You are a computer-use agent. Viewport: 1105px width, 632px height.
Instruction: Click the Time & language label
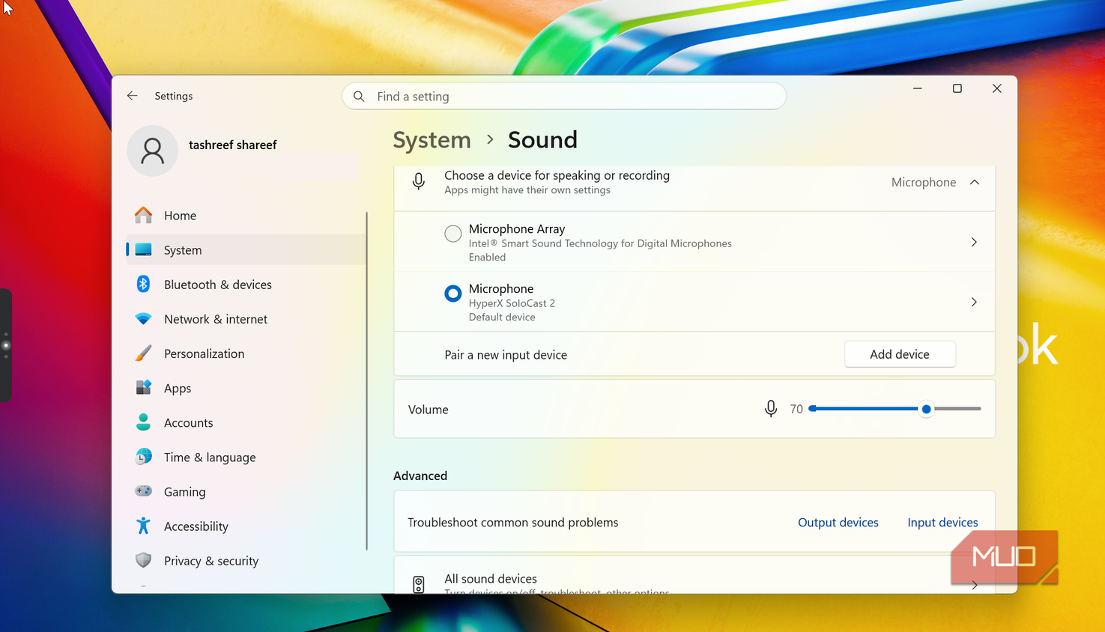pos(210,458)
